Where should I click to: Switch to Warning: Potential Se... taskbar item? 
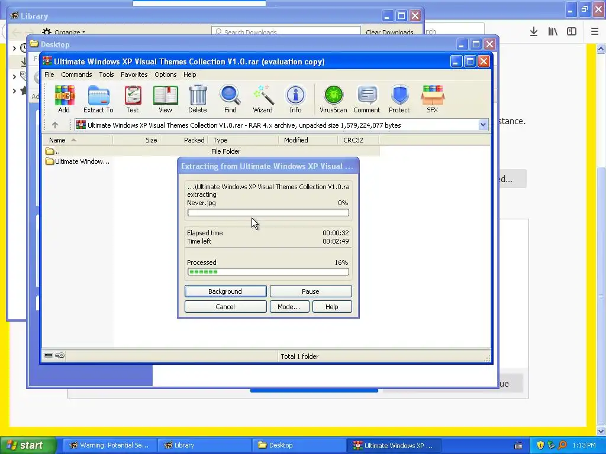[109, 445]
